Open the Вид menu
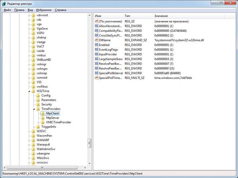The height and width of the screenshot is (178, 238). coord(30,10)
